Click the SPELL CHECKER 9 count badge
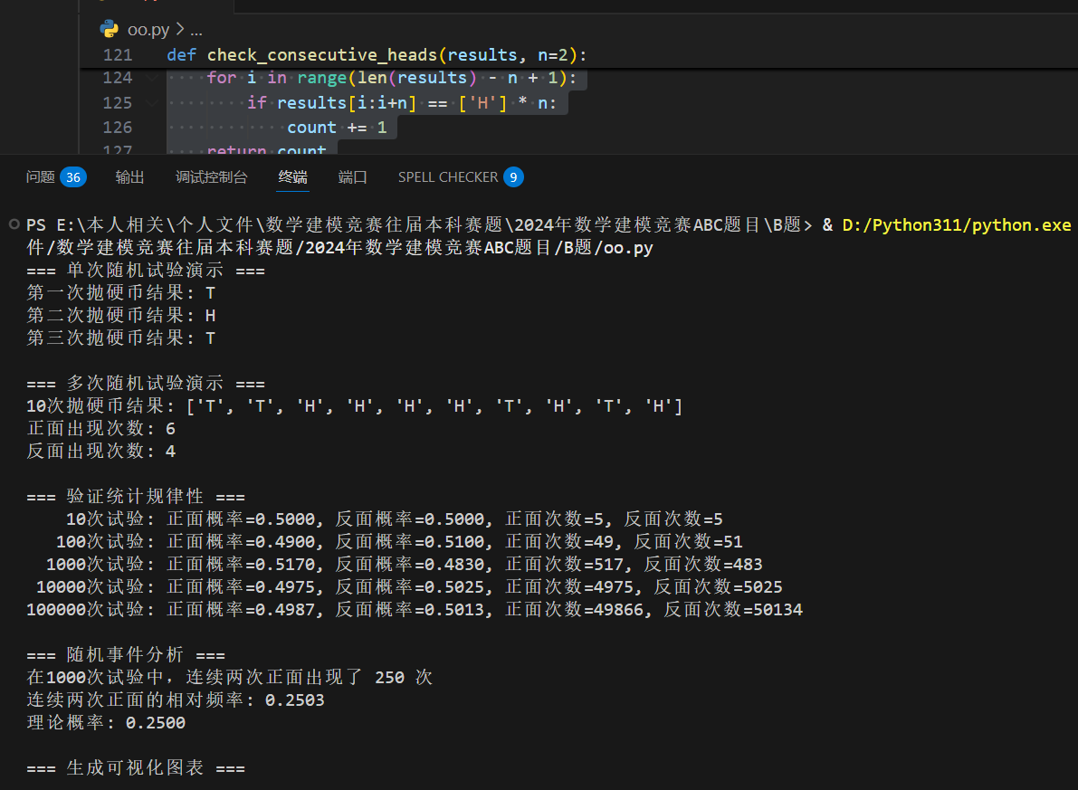The width and height of the screenshot is (1078, 790). click(x=513, y=177)
